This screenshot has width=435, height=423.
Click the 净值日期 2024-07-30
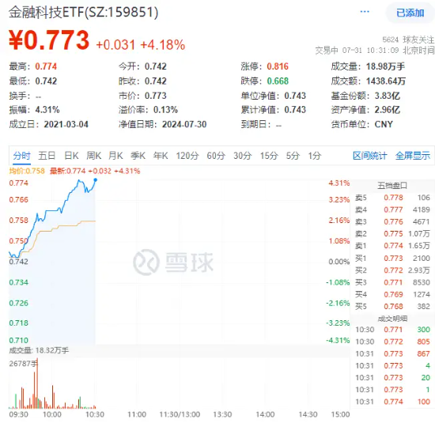(184, 124)
